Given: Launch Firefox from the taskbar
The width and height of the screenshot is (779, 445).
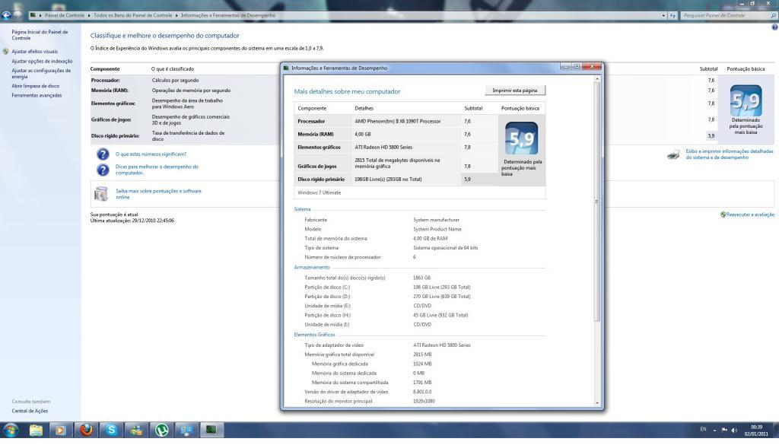Looking at the screenshot, I should click(87, 430).
